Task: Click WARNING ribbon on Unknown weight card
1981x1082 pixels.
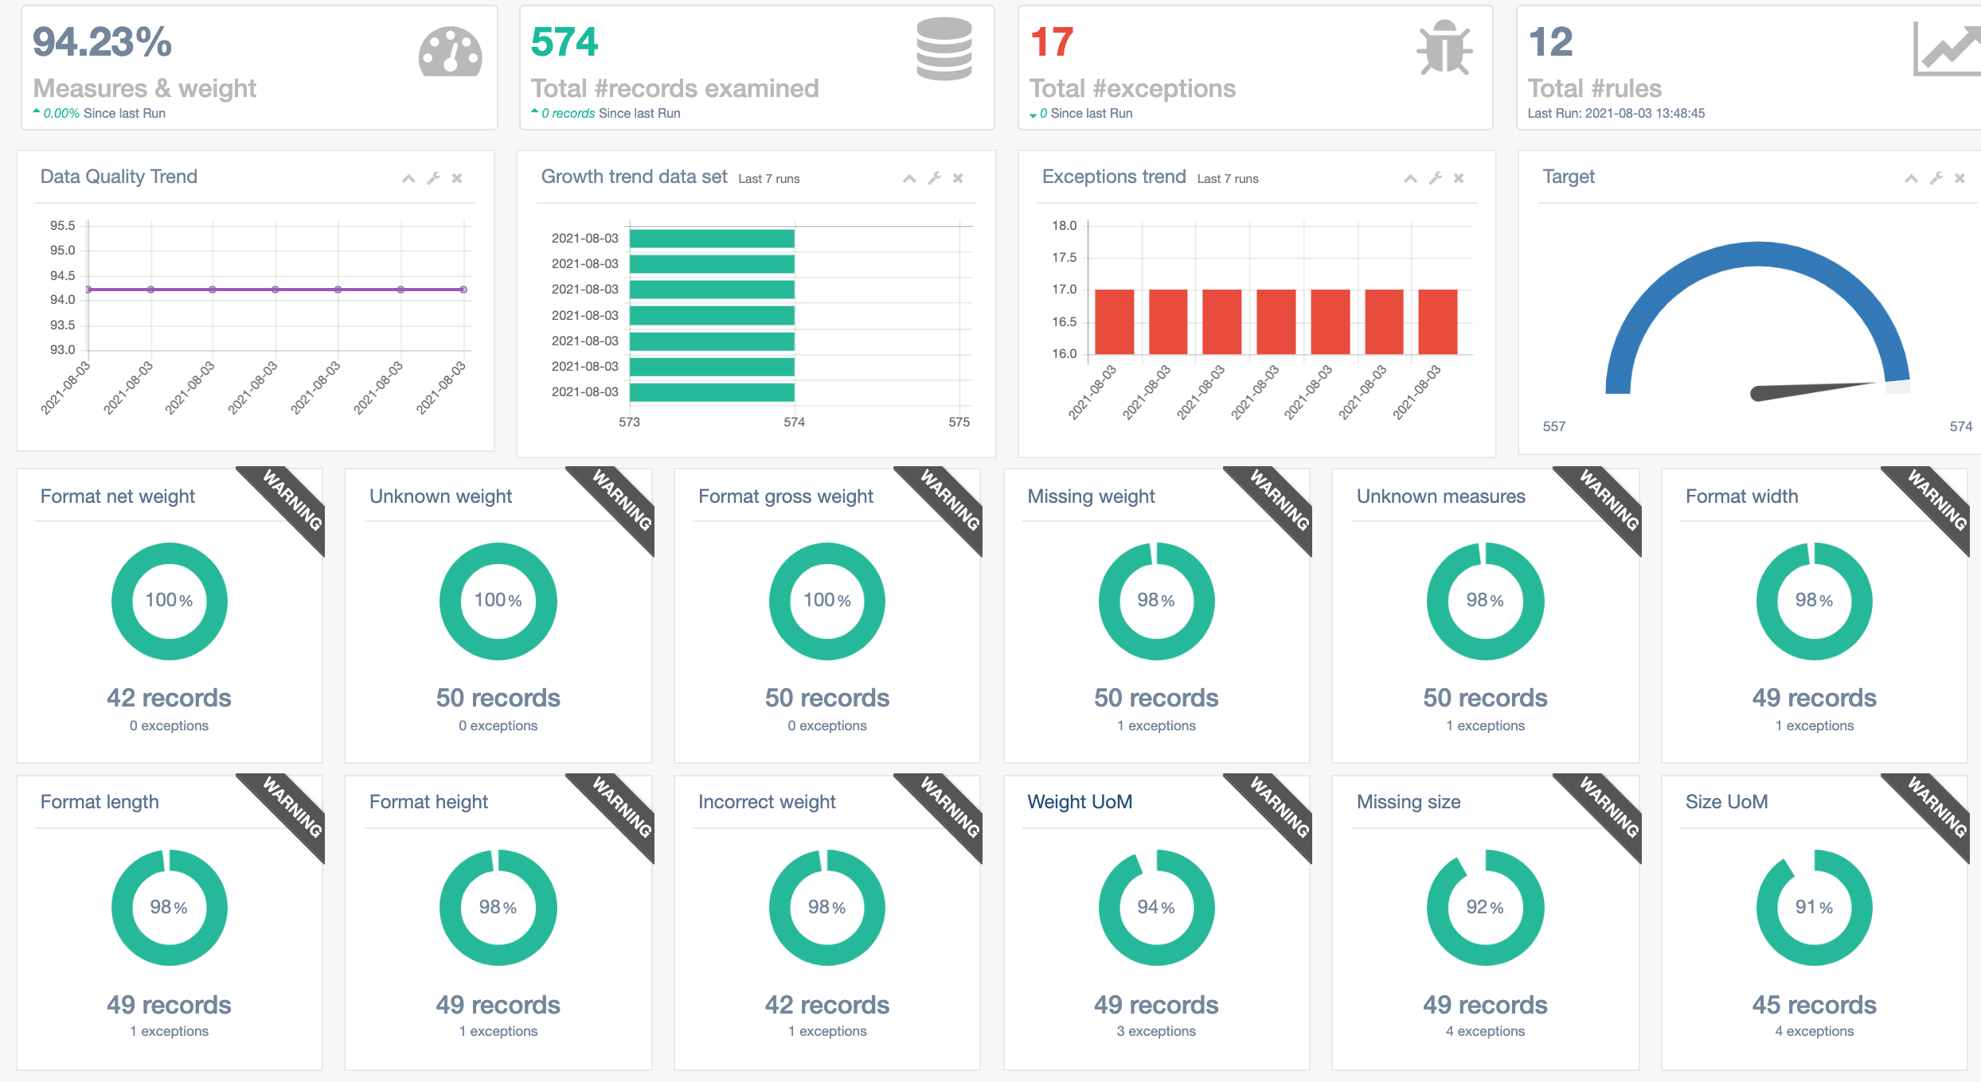Action: tap(621, 500)
